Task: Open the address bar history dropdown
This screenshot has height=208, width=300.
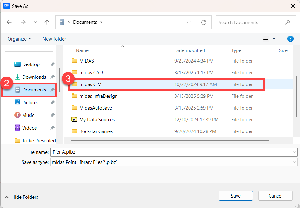Action: coord(189,23)
